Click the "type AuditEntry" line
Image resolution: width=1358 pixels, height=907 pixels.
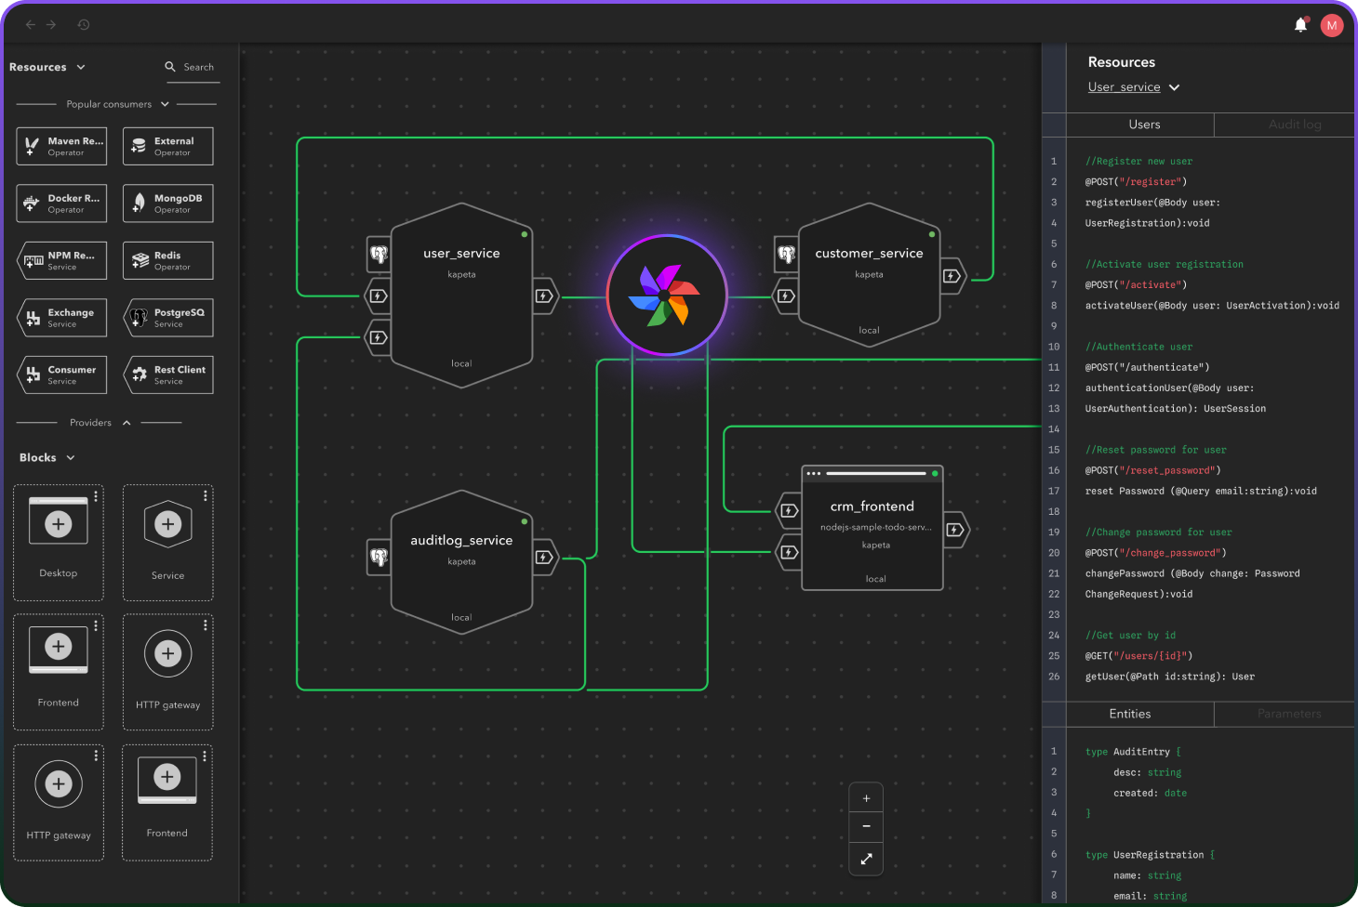tap(1133, 752)
